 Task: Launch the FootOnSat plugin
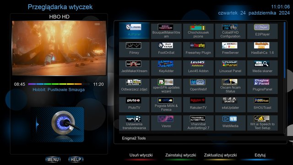tap(166, 49)
